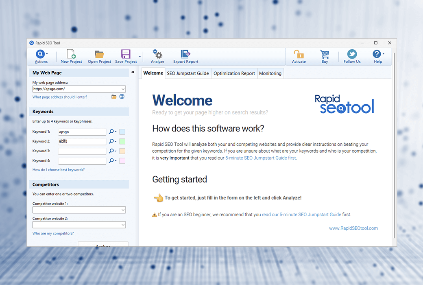
Task: Select the 'Welcome' heading text
Action: 182,101
